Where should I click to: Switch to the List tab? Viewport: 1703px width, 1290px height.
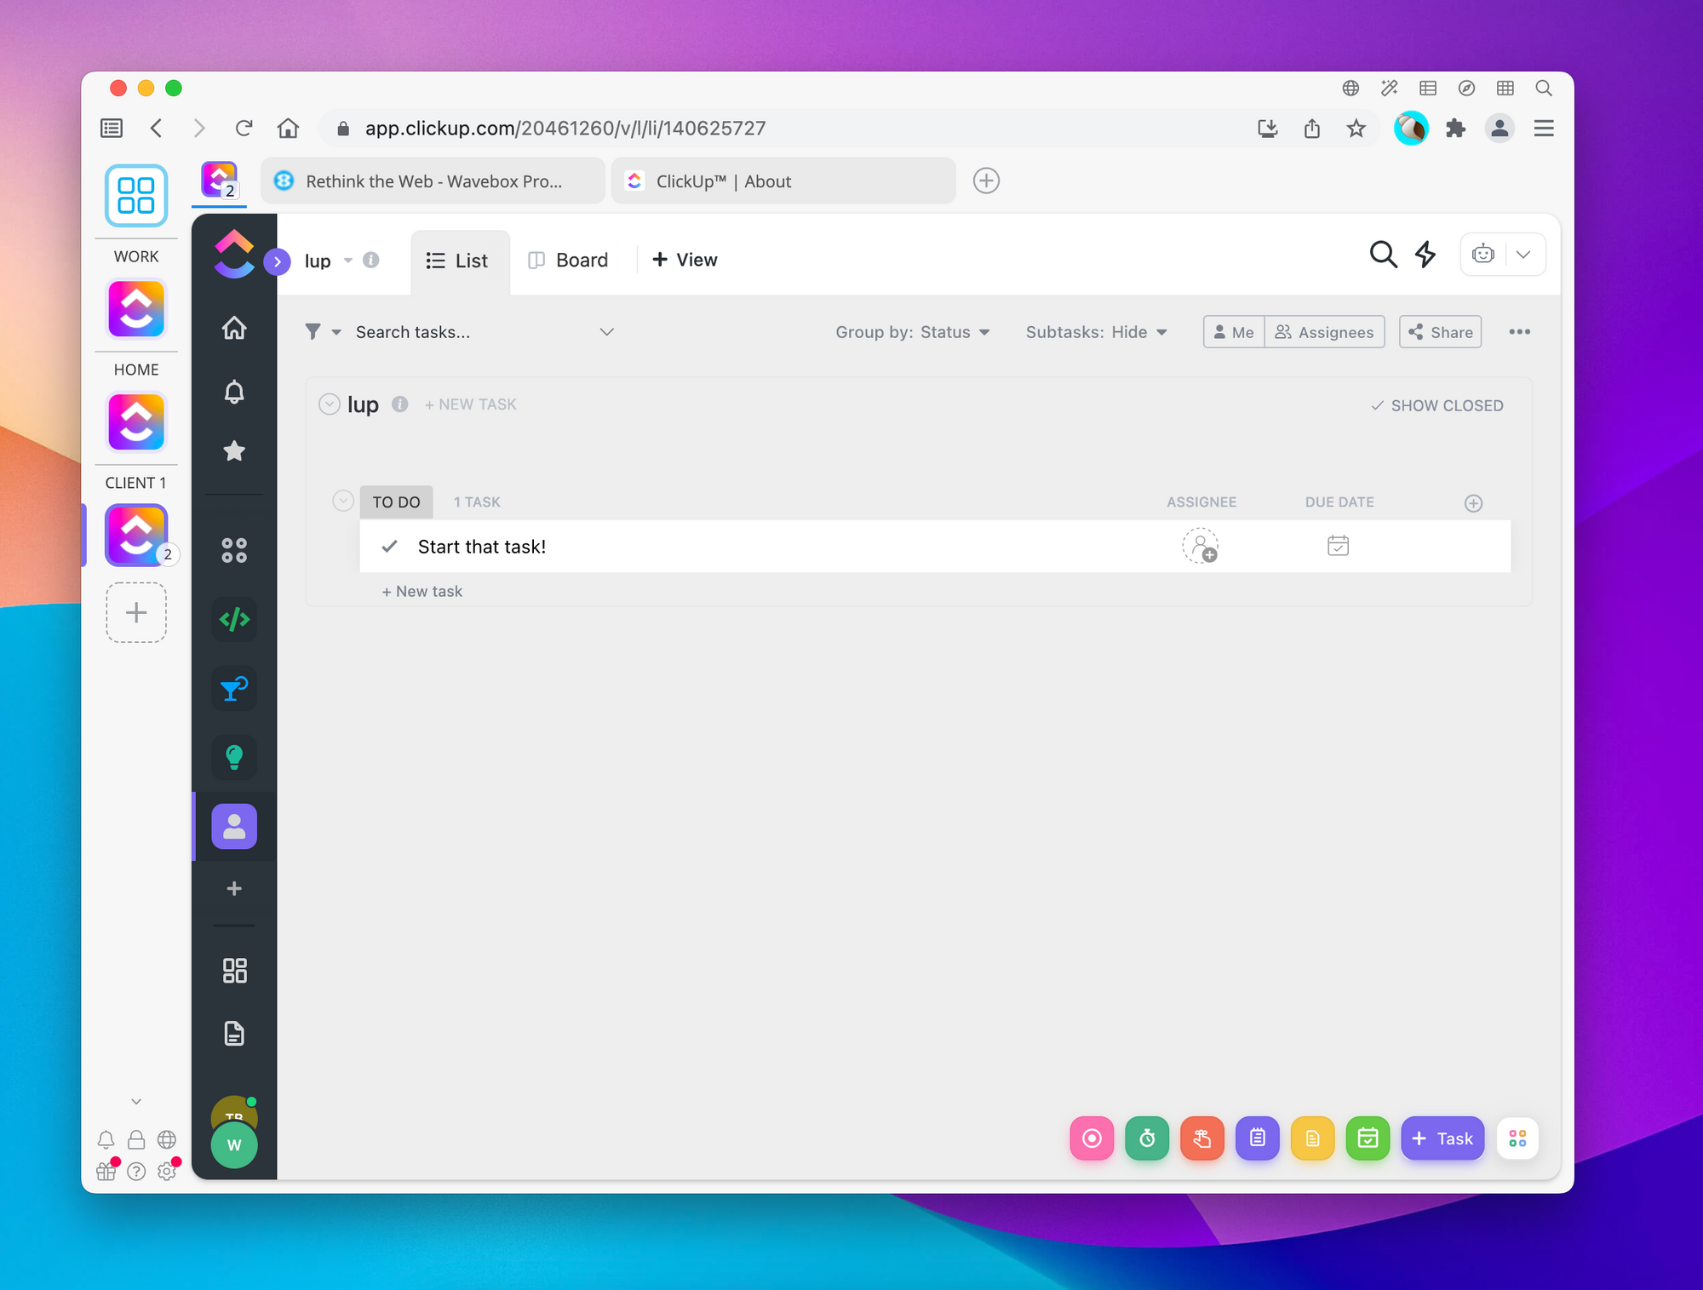(x=458, y=259)
